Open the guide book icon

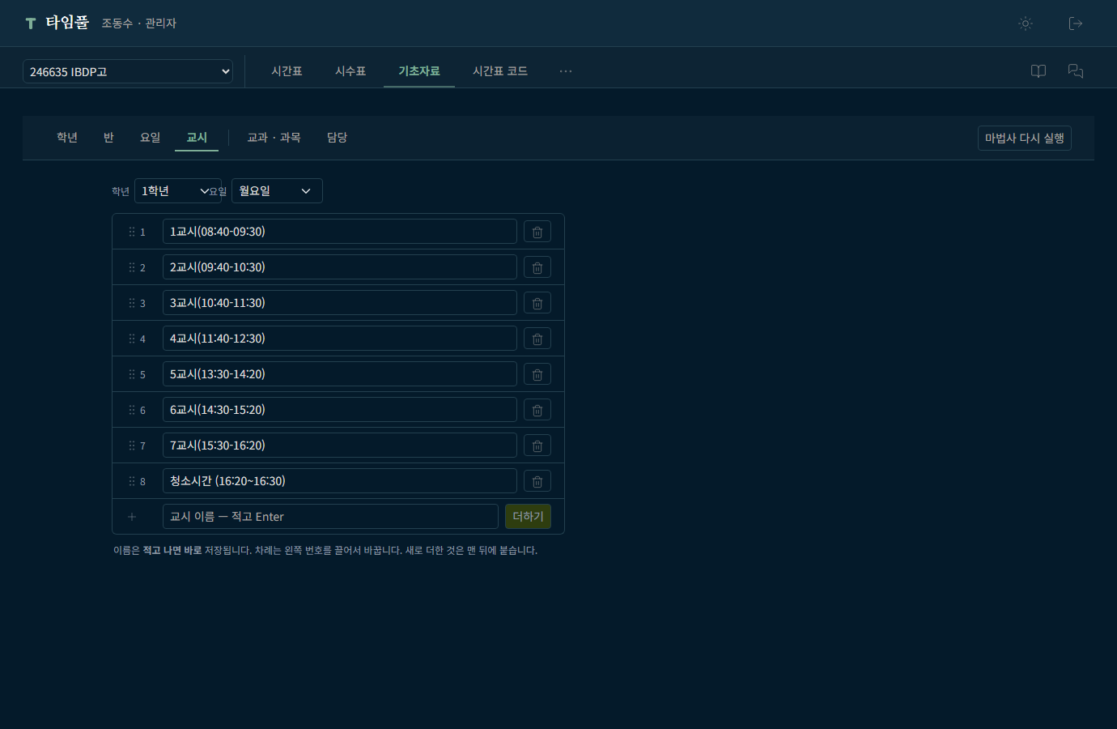1038,71
